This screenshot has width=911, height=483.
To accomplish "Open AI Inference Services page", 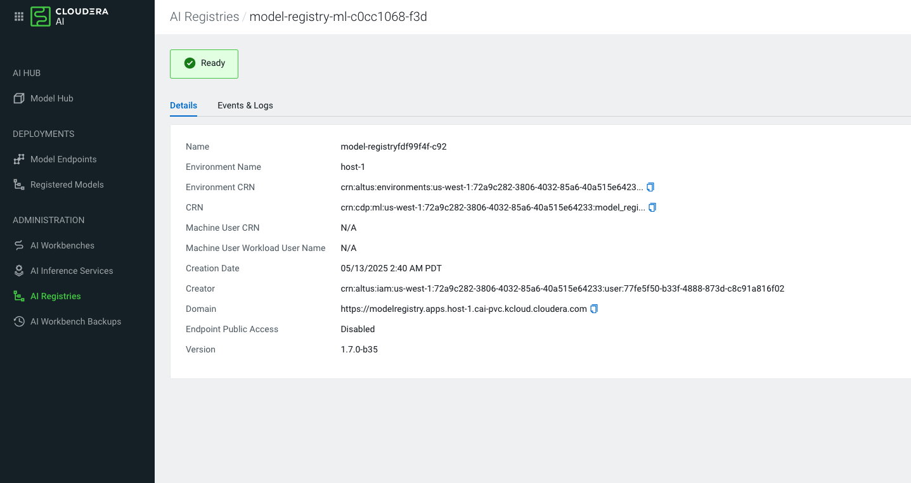I will click(72, 271).
